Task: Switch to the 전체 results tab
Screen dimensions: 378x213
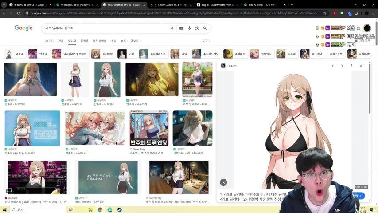Action: pyautogui.click(x=61, y=41)
